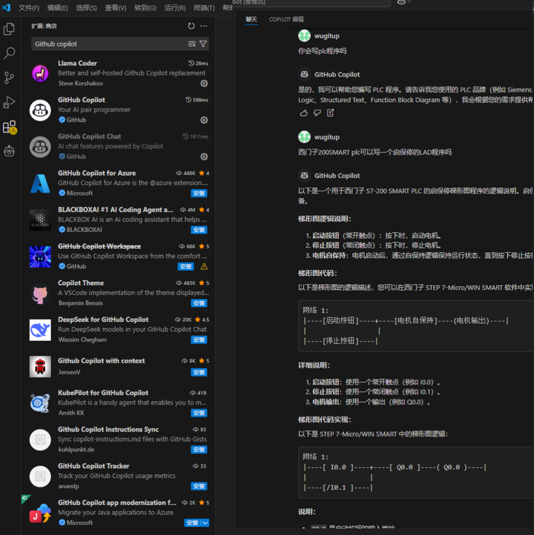The height and width of the screenshot is (535, 534).
Task: Click the VS Code logo in title bar
Action: [6, 7]
